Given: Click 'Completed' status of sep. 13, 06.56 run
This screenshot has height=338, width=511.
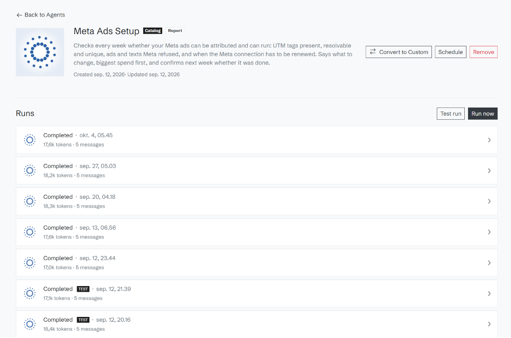Looking at the screenshot, I should click(x=58, y=228).
